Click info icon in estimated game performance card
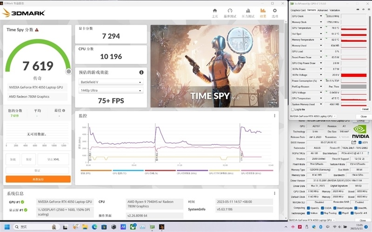 point(141,73)
